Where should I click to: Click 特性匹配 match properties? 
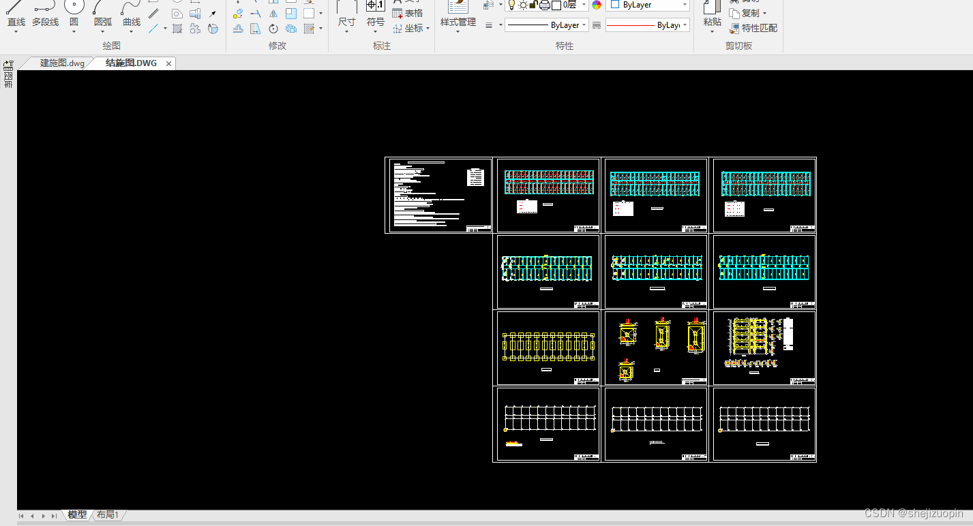(x=753, y=28)
